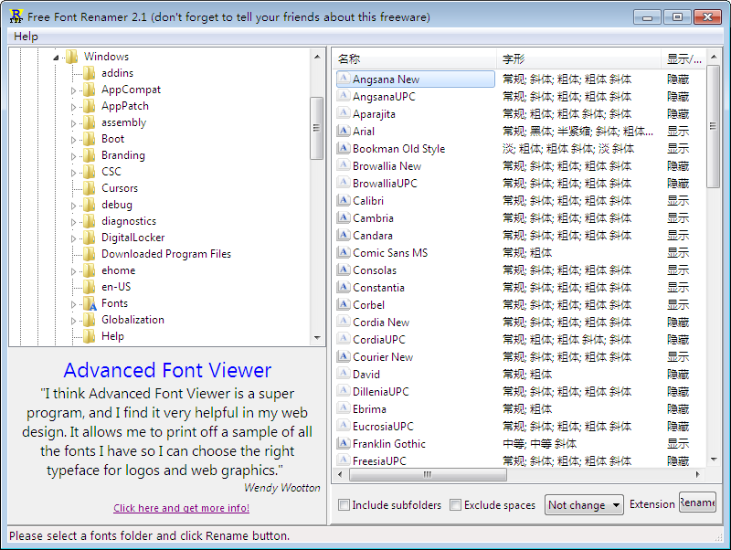This screenshot has width=731, height=550.
Task: Expand the AppPatch folder
Action: pos(73,107)
